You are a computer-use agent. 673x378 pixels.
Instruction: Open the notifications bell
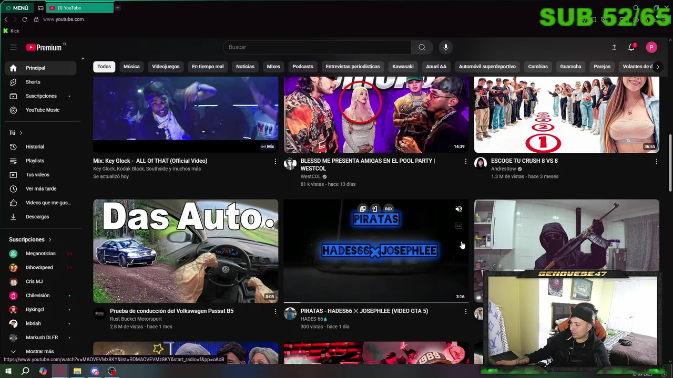[631, 47]
